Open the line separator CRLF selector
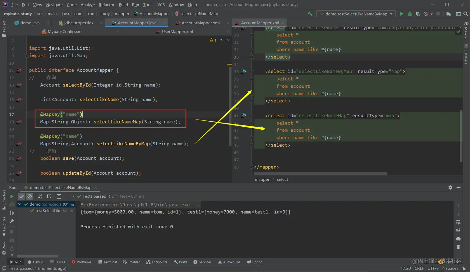 (419, 268)
